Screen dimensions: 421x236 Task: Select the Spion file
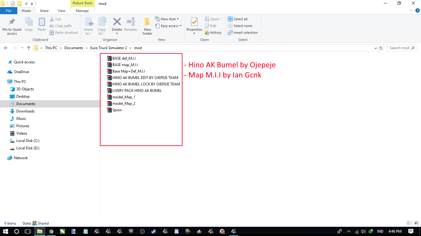point(114,110)
